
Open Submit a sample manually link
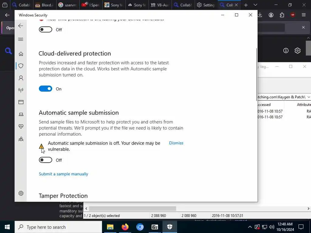pyautogui.click(x=63, y=174)
